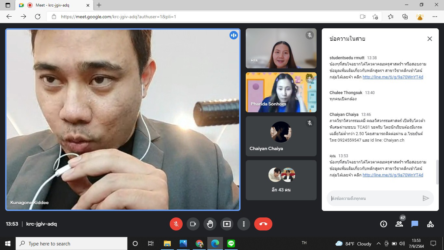Click the Pharida Sonhom video tile
The image size is (444, 250).
coord(281,92)
